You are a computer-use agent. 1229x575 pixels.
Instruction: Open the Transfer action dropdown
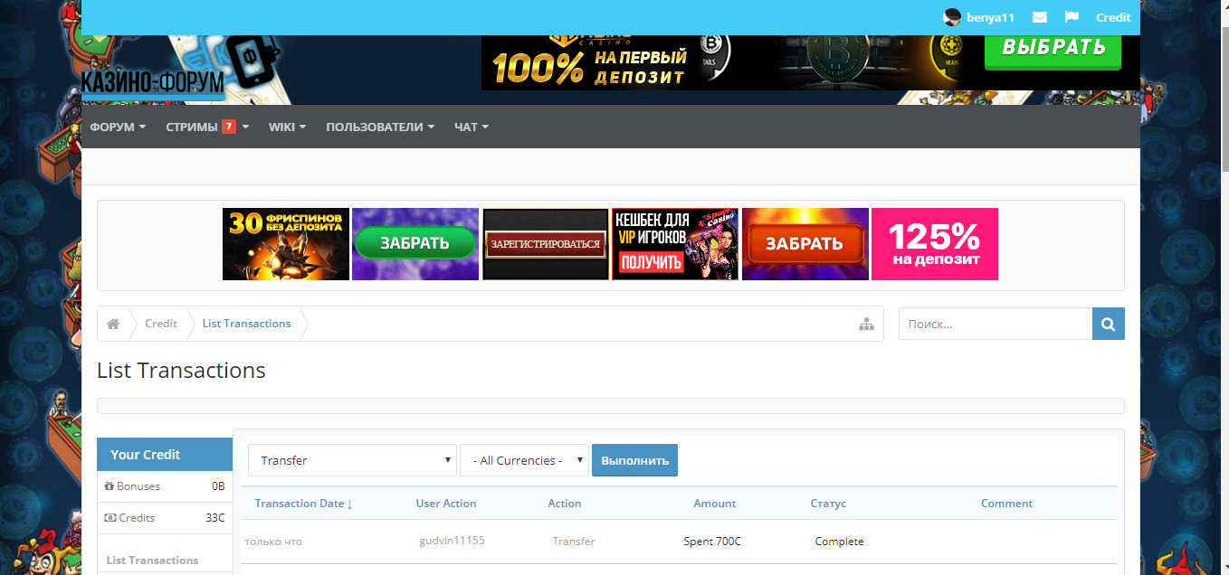[x=352, y=459]
